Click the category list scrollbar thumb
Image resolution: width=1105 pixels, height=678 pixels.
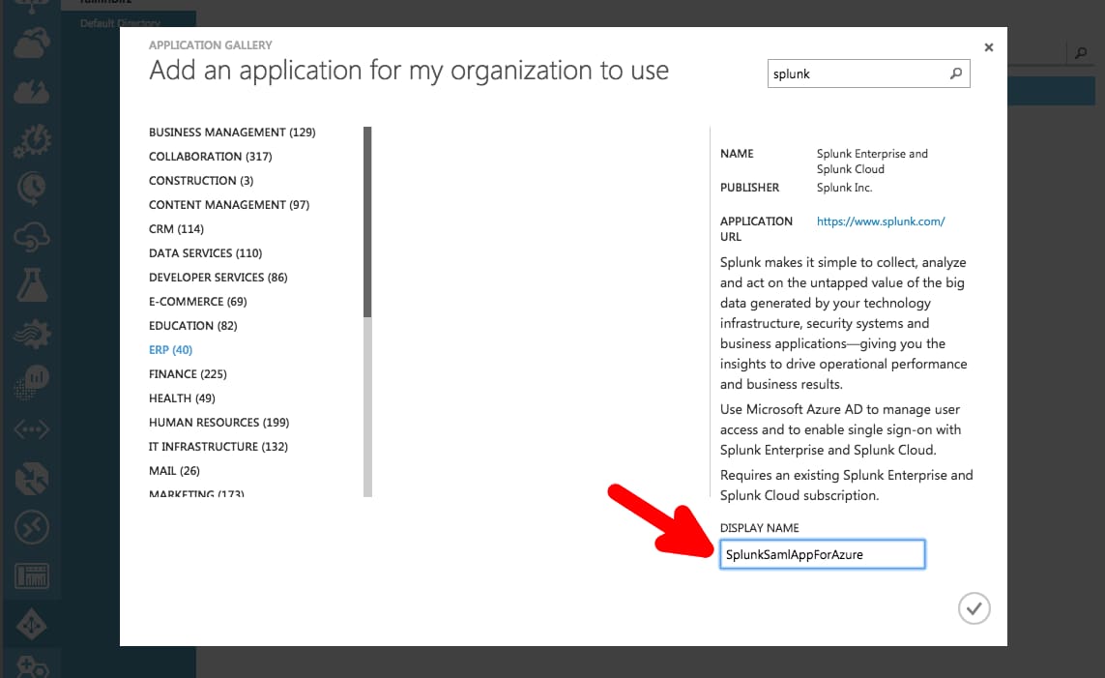[x=367, y=221]
